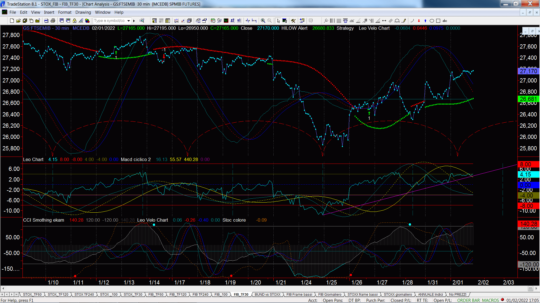This screenshot has width=540, height=303.
Task: Click the MACROS status button
Action: click(x=490, y=300)
